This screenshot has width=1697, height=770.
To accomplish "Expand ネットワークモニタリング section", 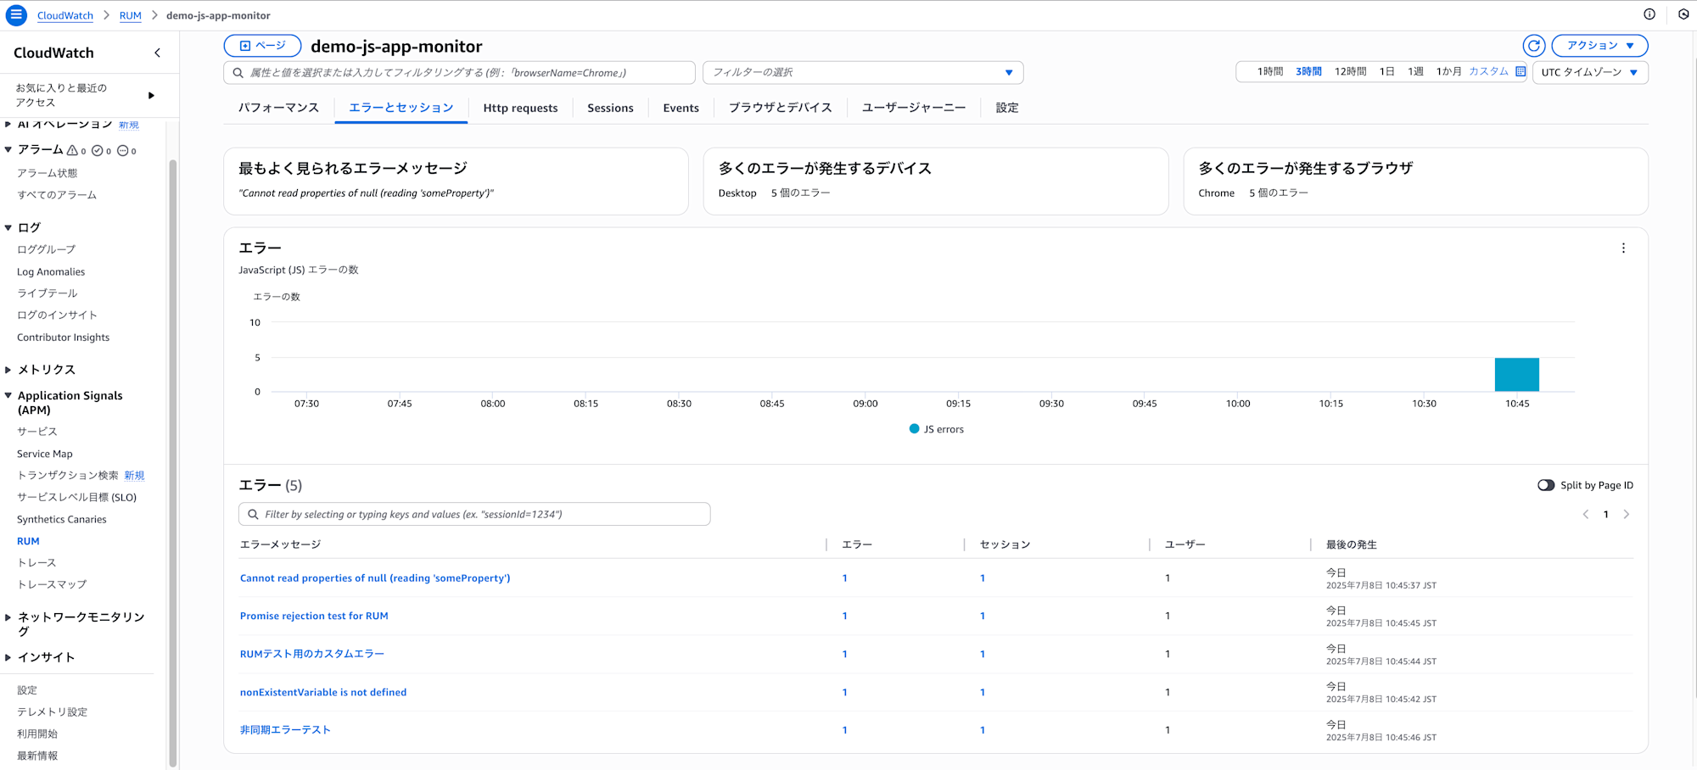I will [x=8, y=617].
